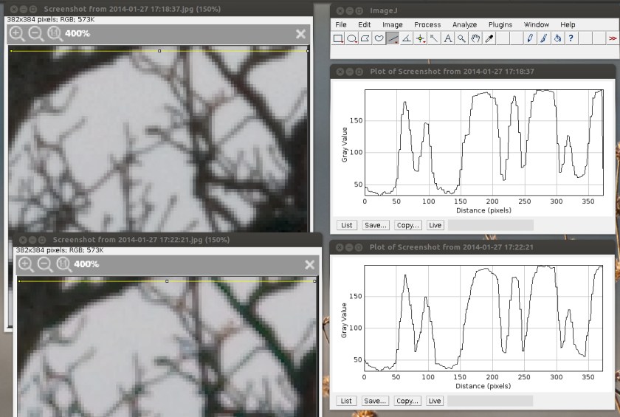
Task: Select the Rectangle selection tool
Action: 339,38
